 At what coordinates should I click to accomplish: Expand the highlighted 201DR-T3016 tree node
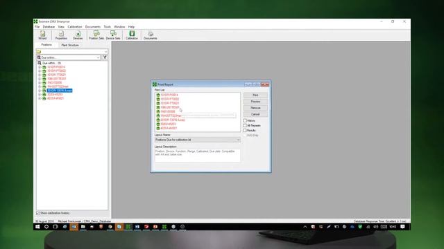pos(40,91)
